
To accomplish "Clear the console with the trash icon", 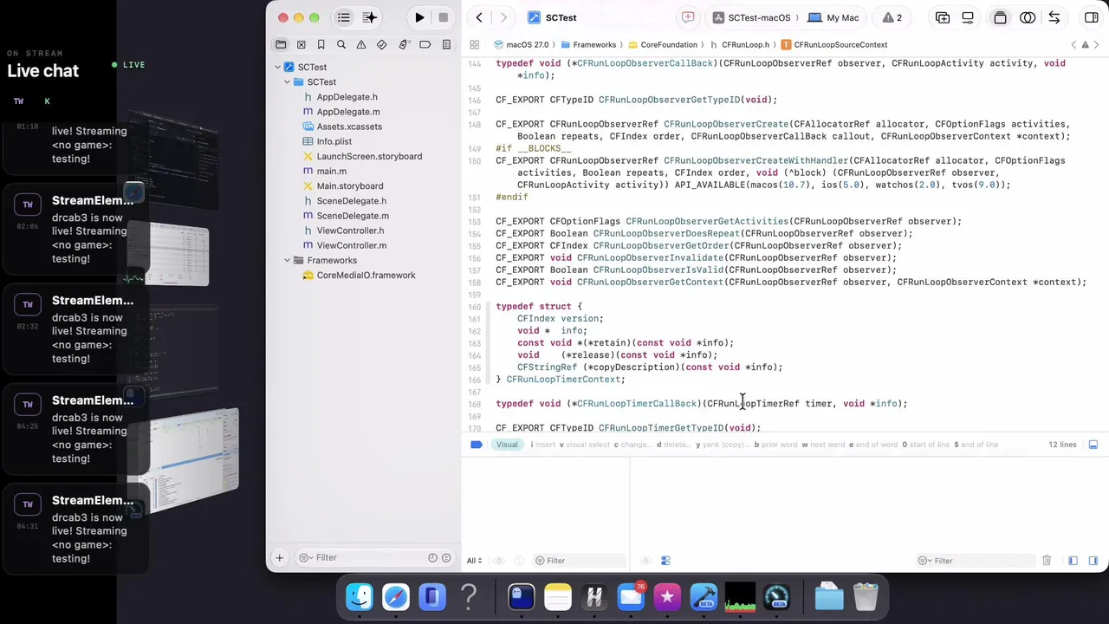I will click(x=1047, y=561).
